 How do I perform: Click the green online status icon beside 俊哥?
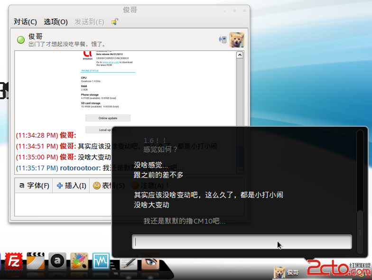click(x=21, y=40)
